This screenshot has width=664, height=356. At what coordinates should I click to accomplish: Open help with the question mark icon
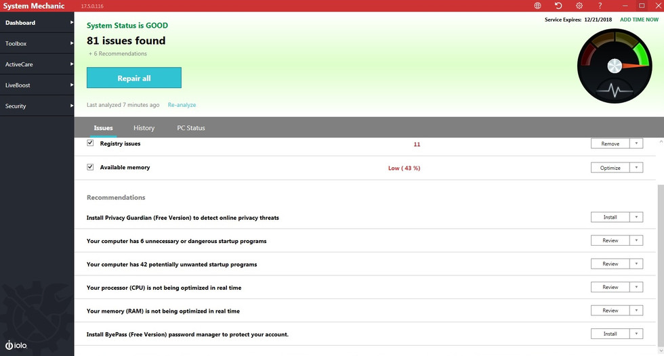[x=600, y=6]
